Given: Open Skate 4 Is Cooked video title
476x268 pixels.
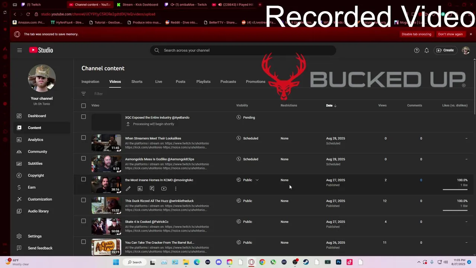Looking at the screenshot, I should tap(147, 222).
